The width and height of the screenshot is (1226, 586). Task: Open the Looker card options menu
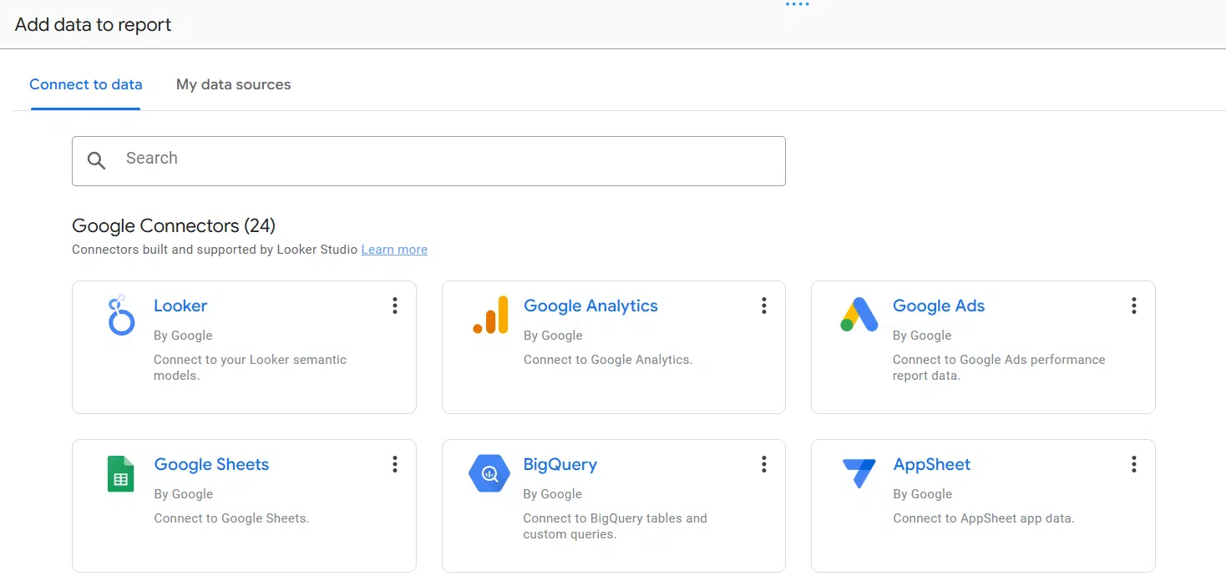coord(394,306)
